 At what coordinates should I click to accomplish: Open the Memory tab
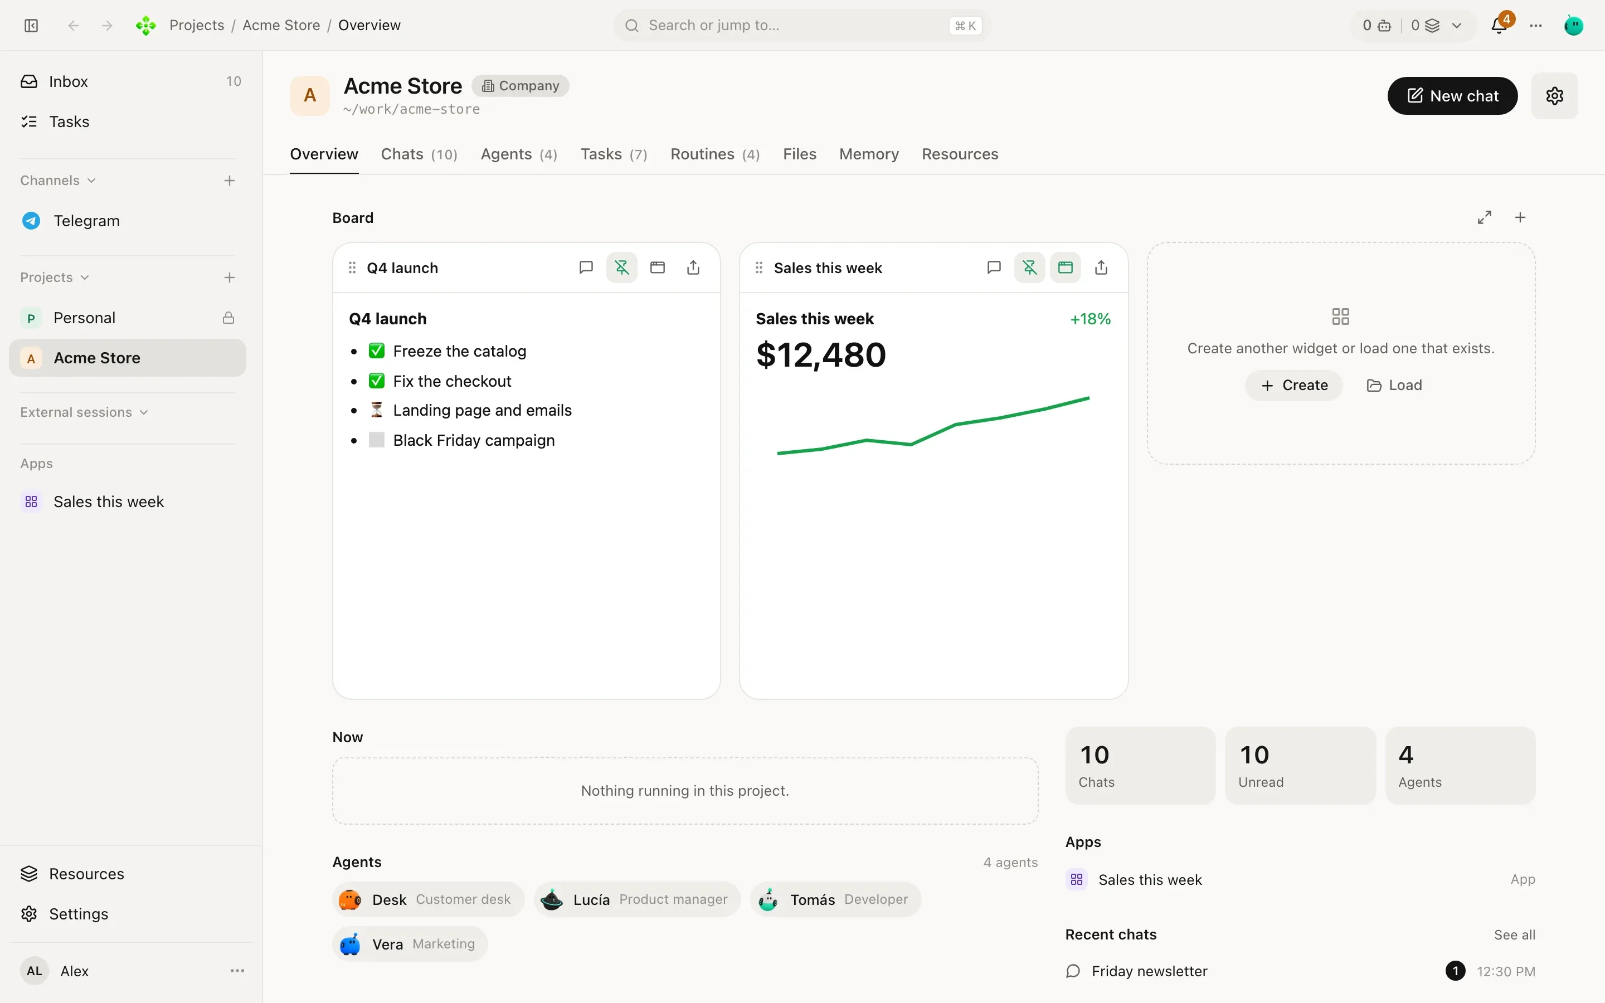click(x=869, y=154)
